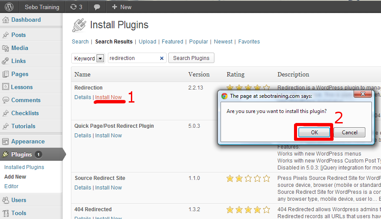Viewport: 381px width, 219px height.
Task: Click the Comments speech bubble sidebar icon
Action: tap(6, 100)
